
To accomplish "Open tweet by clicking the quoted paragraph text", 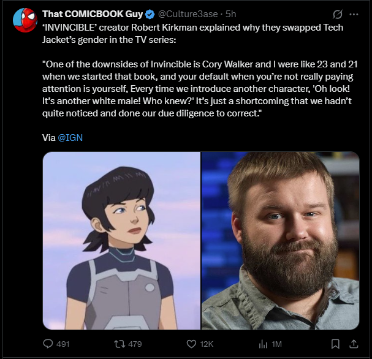I will pos(200,89).
